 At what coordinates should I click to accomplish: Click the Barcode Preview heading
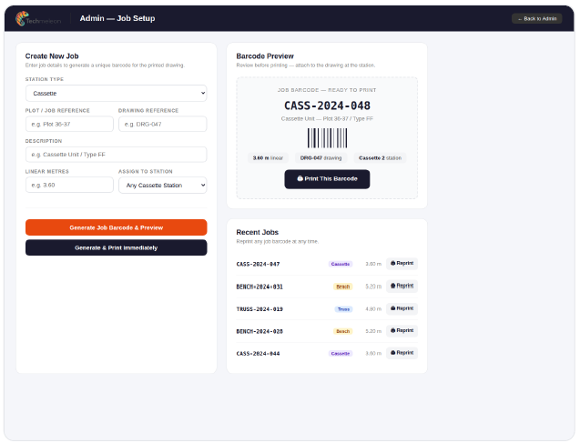click(x=265, y=56)
